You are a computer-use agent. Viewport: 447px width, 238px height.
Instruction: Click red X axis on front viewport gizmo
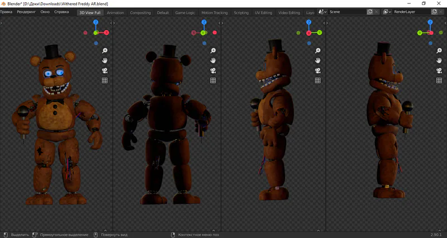point(106,32)
